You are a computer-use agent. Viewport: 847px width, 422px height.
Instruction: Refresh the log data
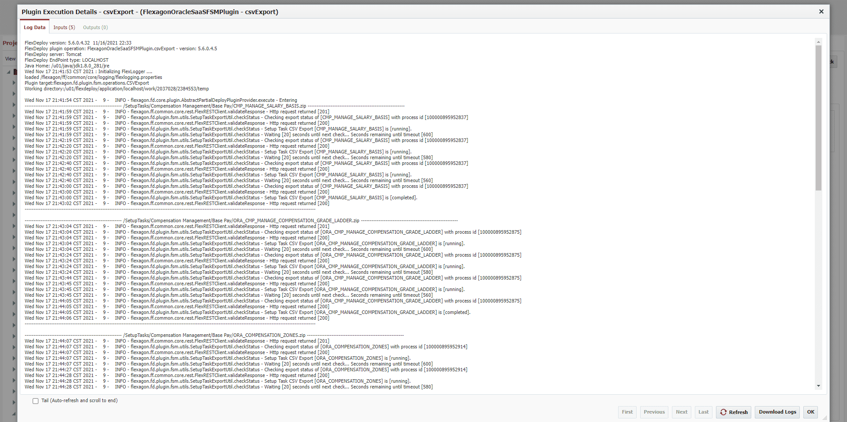[734, 412]
